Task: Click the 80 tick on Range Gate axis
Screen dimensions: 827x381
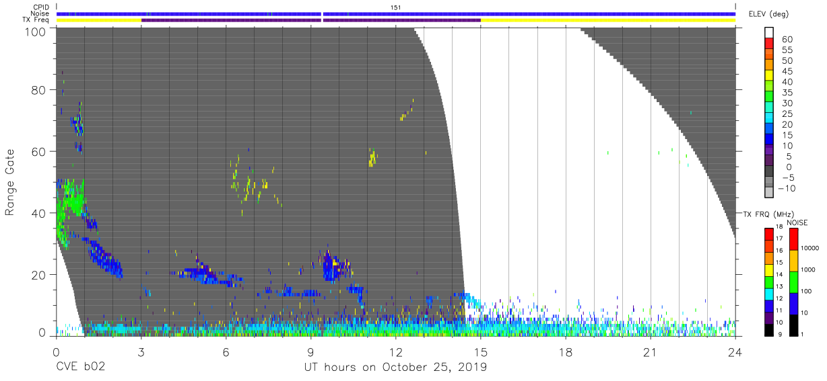Action: click(39, 90)
